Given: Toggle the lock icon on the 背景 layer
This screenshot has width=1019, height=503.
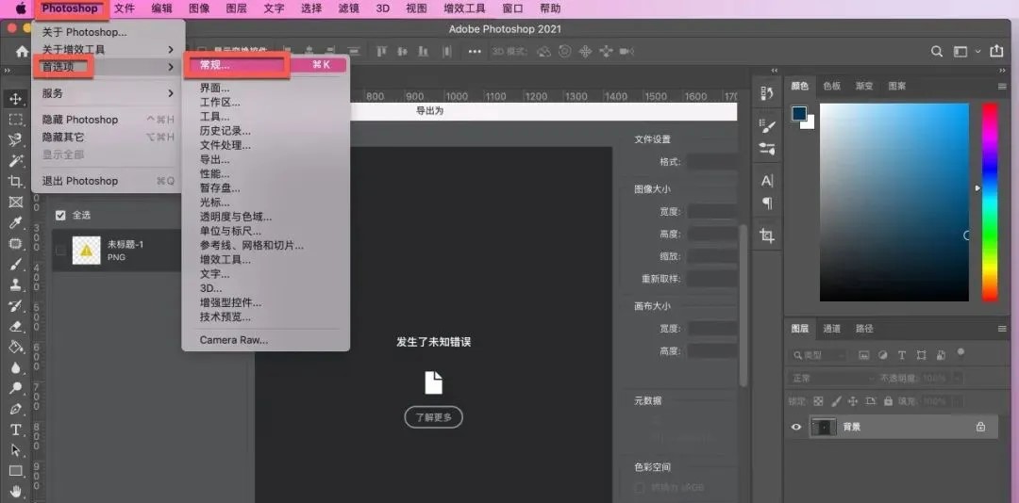Looking at the screenshot, I should 980,427.
